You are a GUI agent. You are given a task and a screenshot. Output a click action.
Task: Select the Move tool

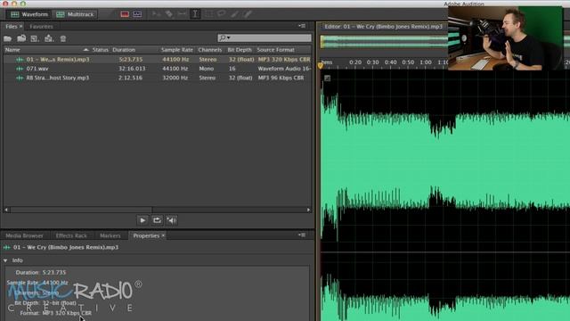[x=157, y=14]
